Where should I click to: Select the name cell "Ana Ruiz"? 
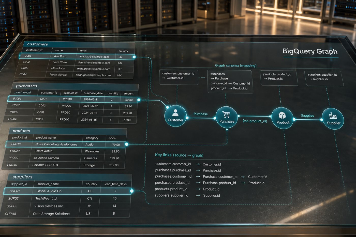pyautogui.click(x=60, y=56)
